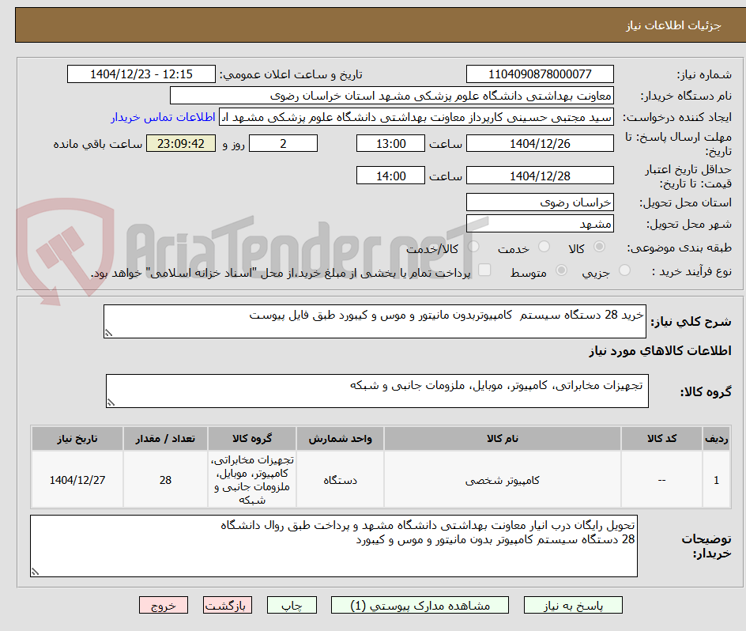This screenshot has height=631, width=746.
Task: Click the row number 1 cell
Action: tap(717, 480)
